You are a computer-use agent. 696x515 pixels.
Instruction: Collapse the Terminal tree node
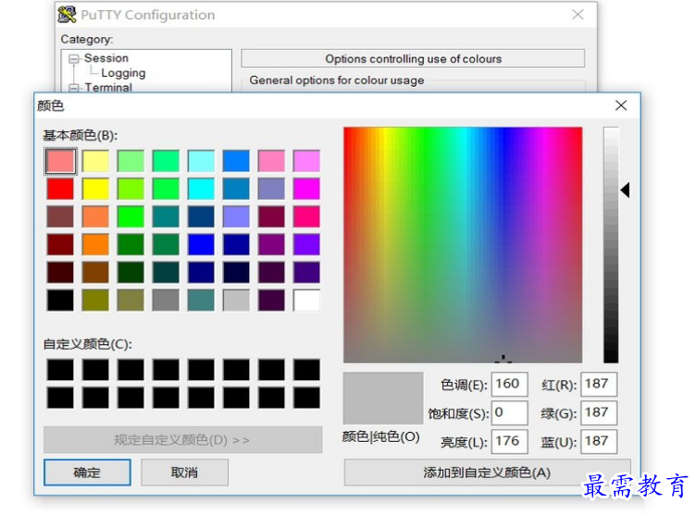(74, 88)
